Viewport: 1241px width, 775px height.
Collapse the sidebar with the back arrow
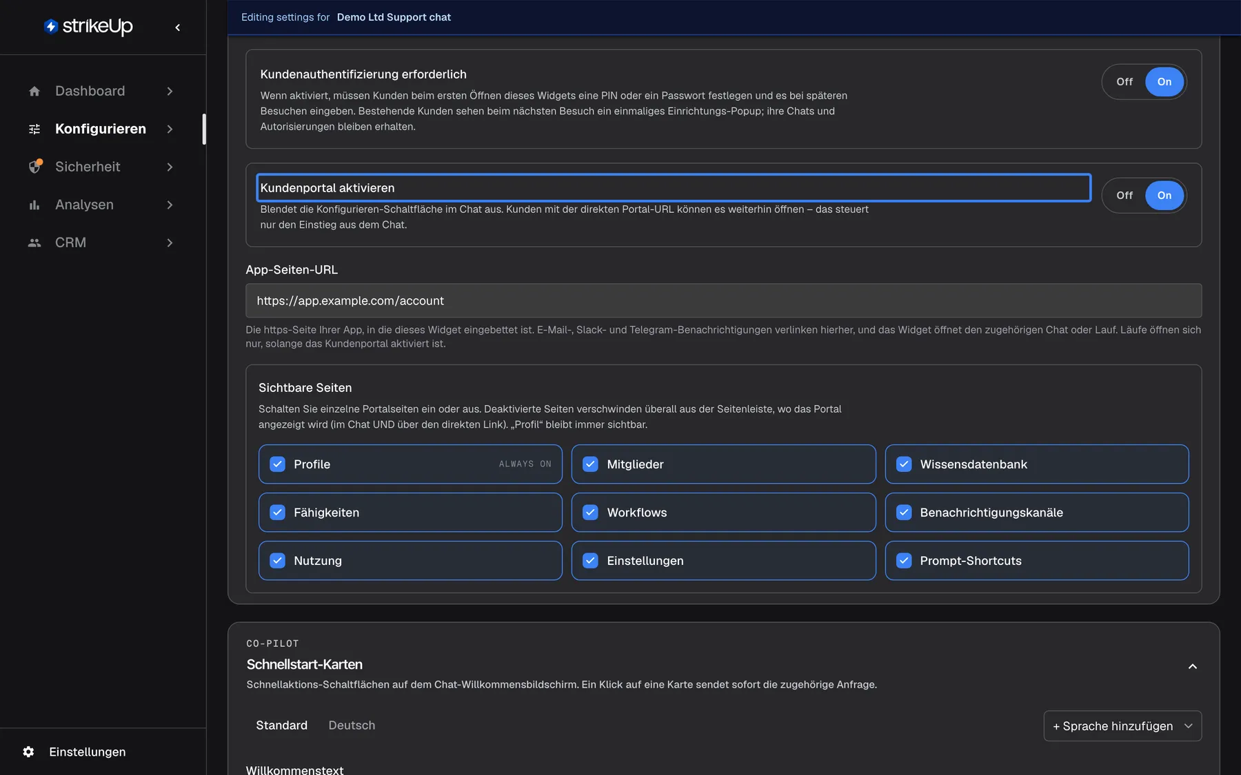click(x=178, y=28)
